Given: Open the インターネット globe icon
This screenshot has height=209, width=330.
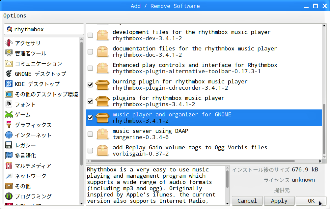Looking at the screenshot, I should coord(9,135).
